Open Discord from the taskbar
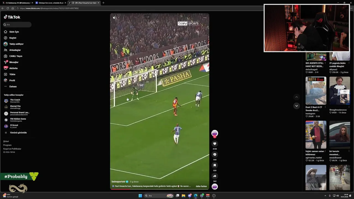 pos(190,196)
